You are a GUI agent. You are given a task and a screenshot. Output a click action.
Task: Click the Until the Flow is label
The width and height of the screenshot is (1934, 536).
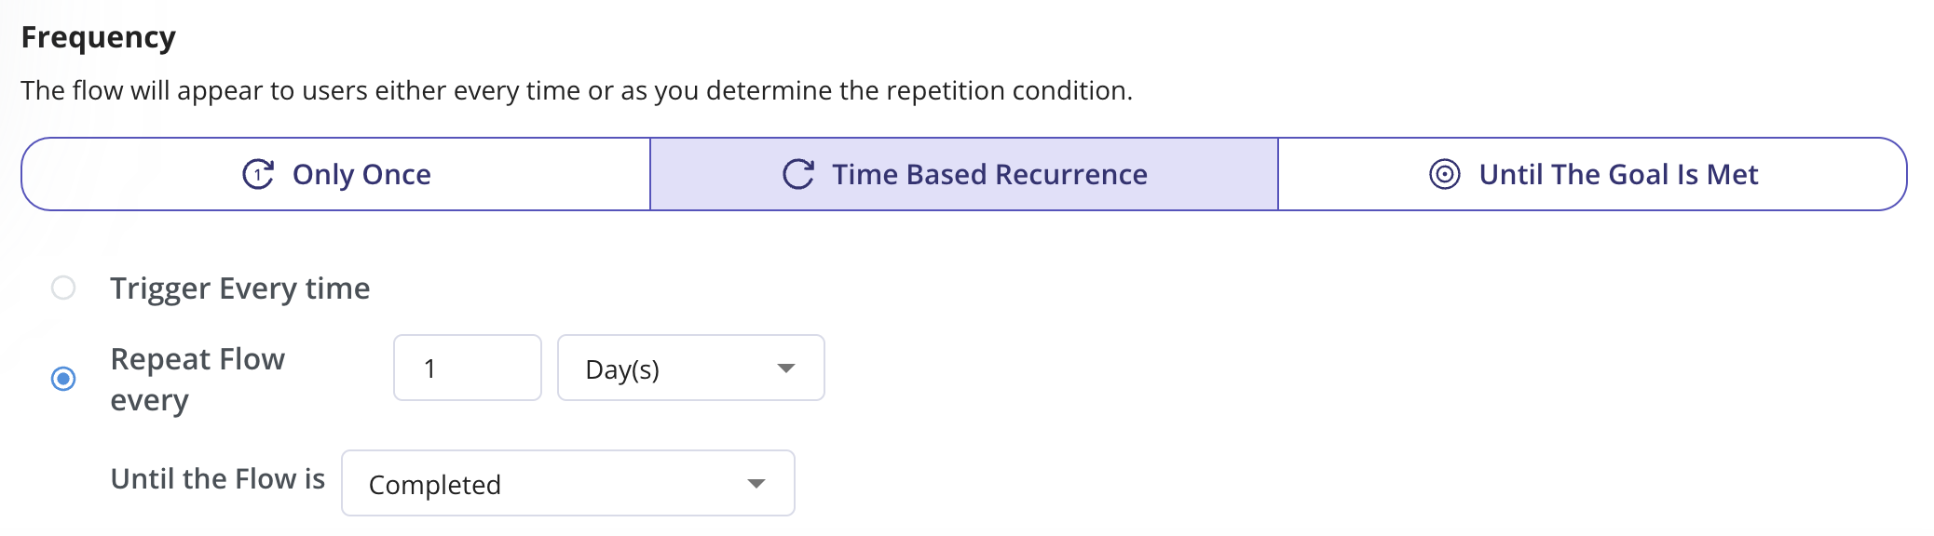tap(218, 479)
